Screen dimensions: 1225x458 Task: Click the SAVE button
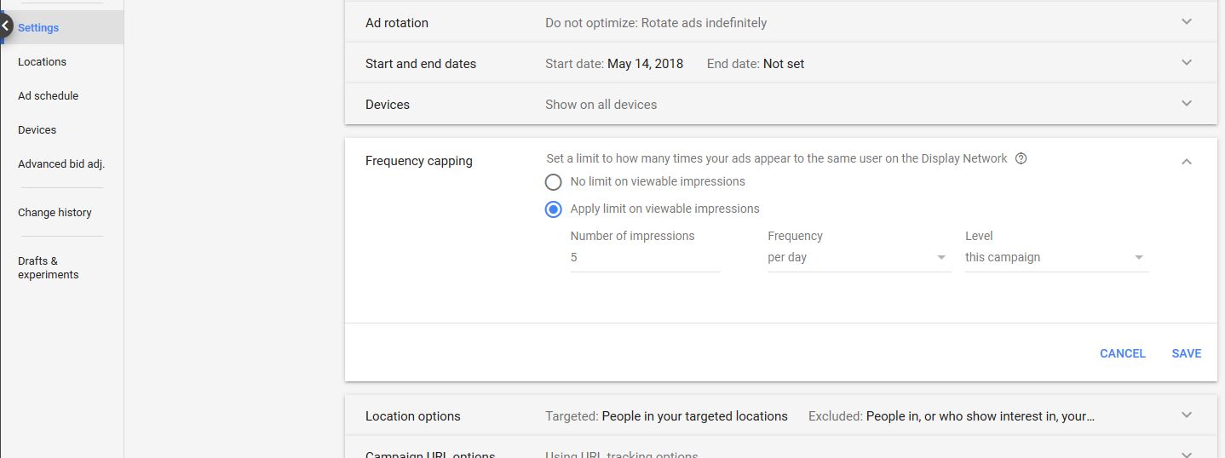click(x=1186, y=354)
